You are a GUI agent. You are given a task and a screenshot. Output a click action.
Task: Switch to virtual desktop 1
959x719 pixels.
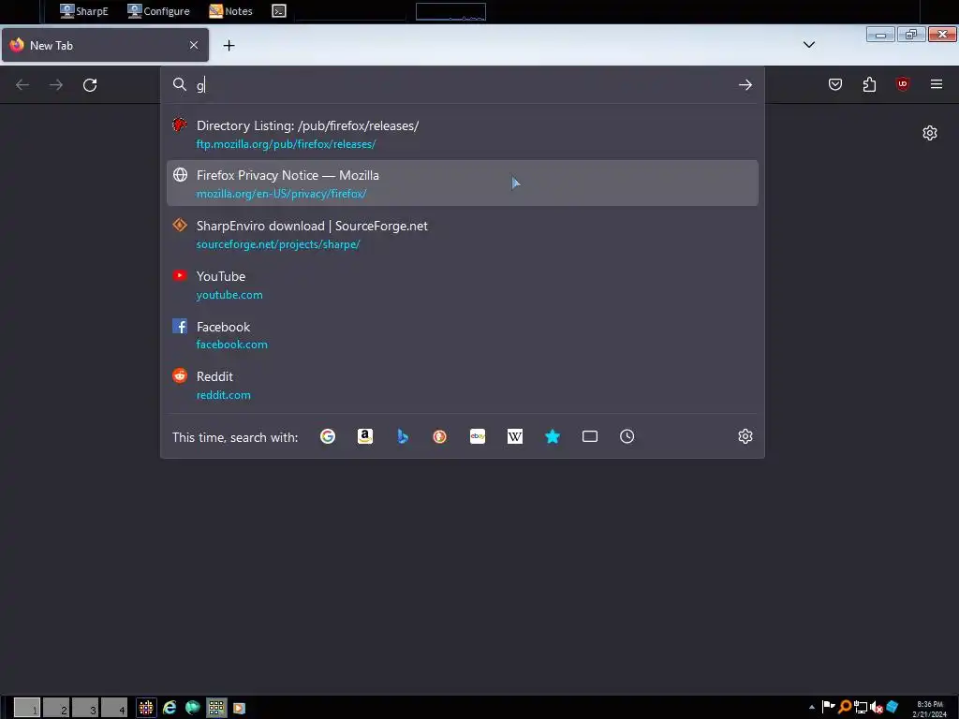(27, 708)
